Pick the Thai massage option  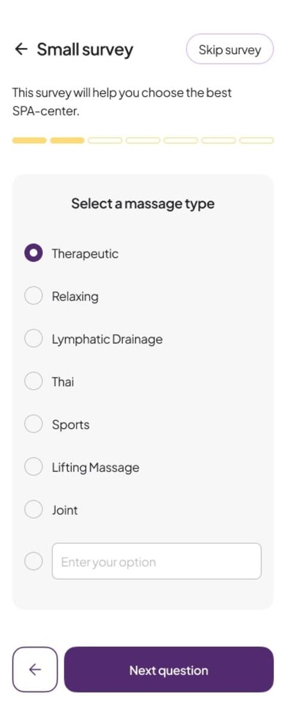click(x=33, y=381)
